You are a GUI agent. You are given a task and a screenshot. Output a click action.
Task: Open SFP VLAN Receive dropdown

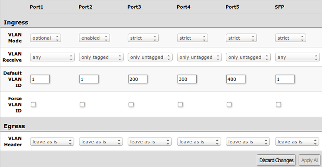click(x=298, y=57)
